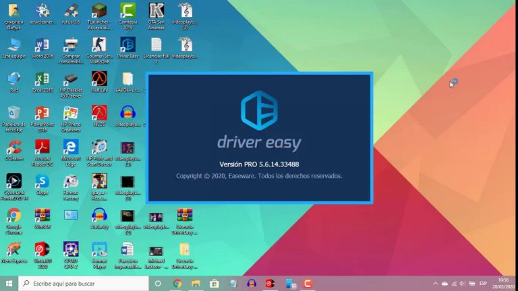Select the Format Player desktop icon
Viewport: 518px width, 291px height.
[x=99, y=255]
